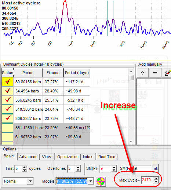This screenshot has height=190, width=171.
Task: Increase SM(P) spinner value
Action: coord(114,167)
